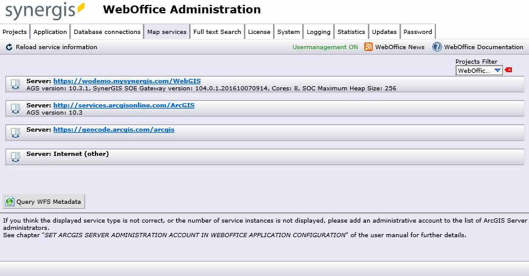Go to the Password tab
This screenshot has height=276, width=529.
418,32
